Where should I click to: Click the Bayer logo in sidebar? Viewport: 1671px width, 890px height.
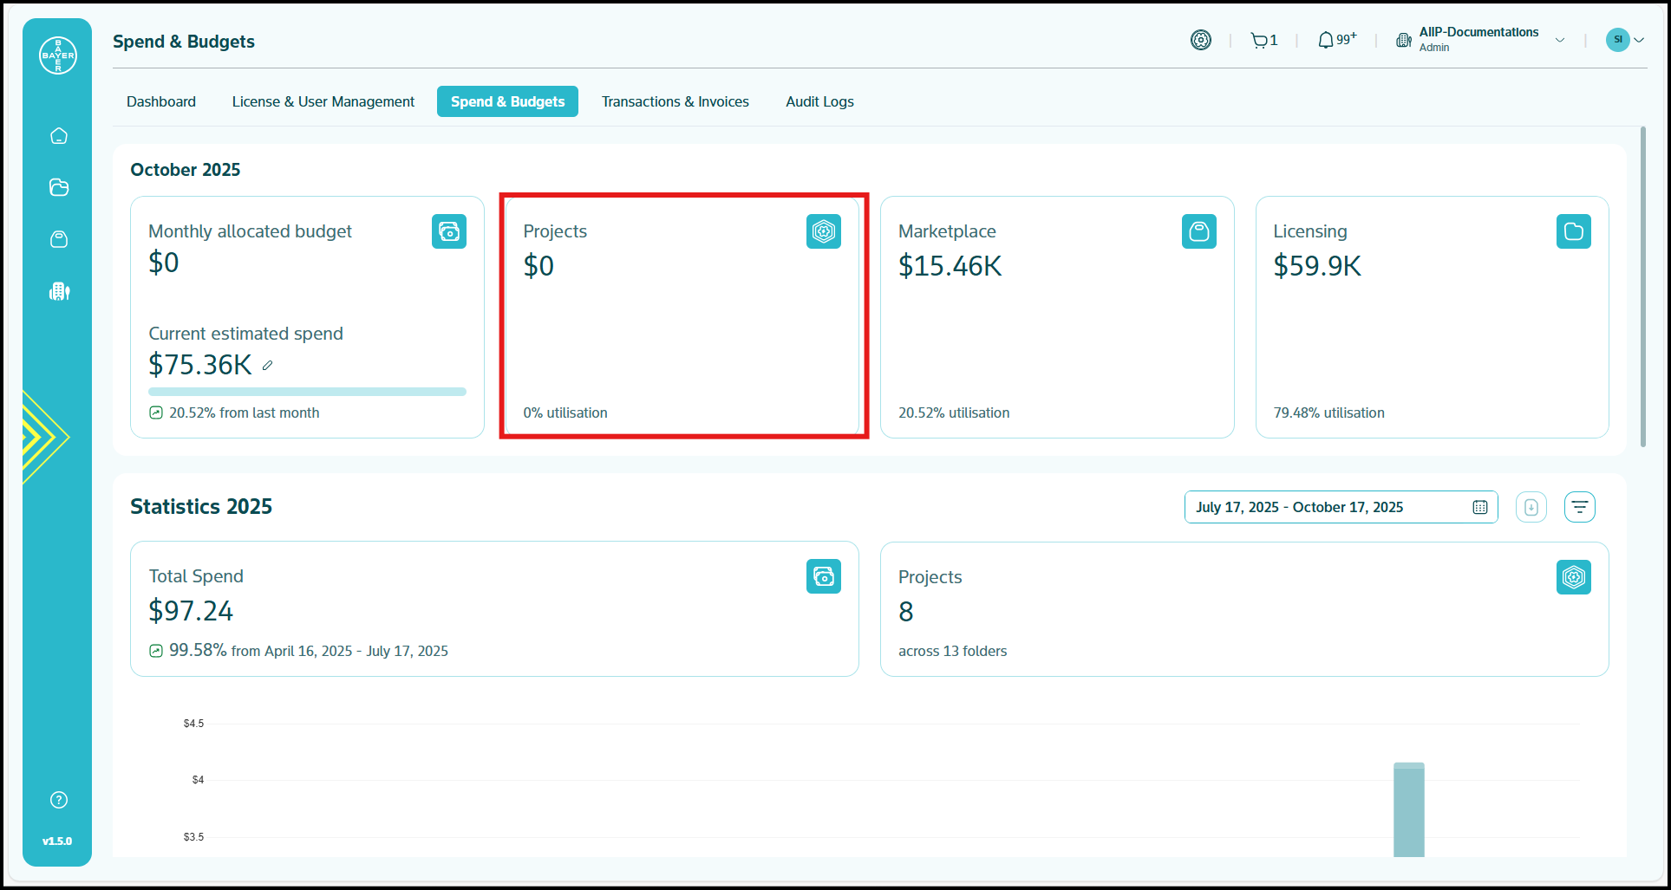58,55
